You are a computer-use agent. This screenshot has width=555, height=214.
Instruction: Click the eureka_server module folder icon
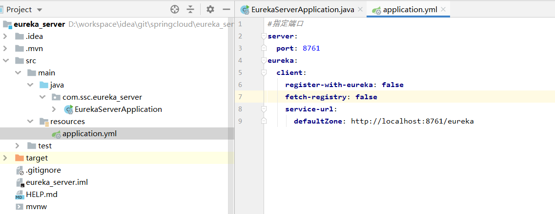point(7,24)
